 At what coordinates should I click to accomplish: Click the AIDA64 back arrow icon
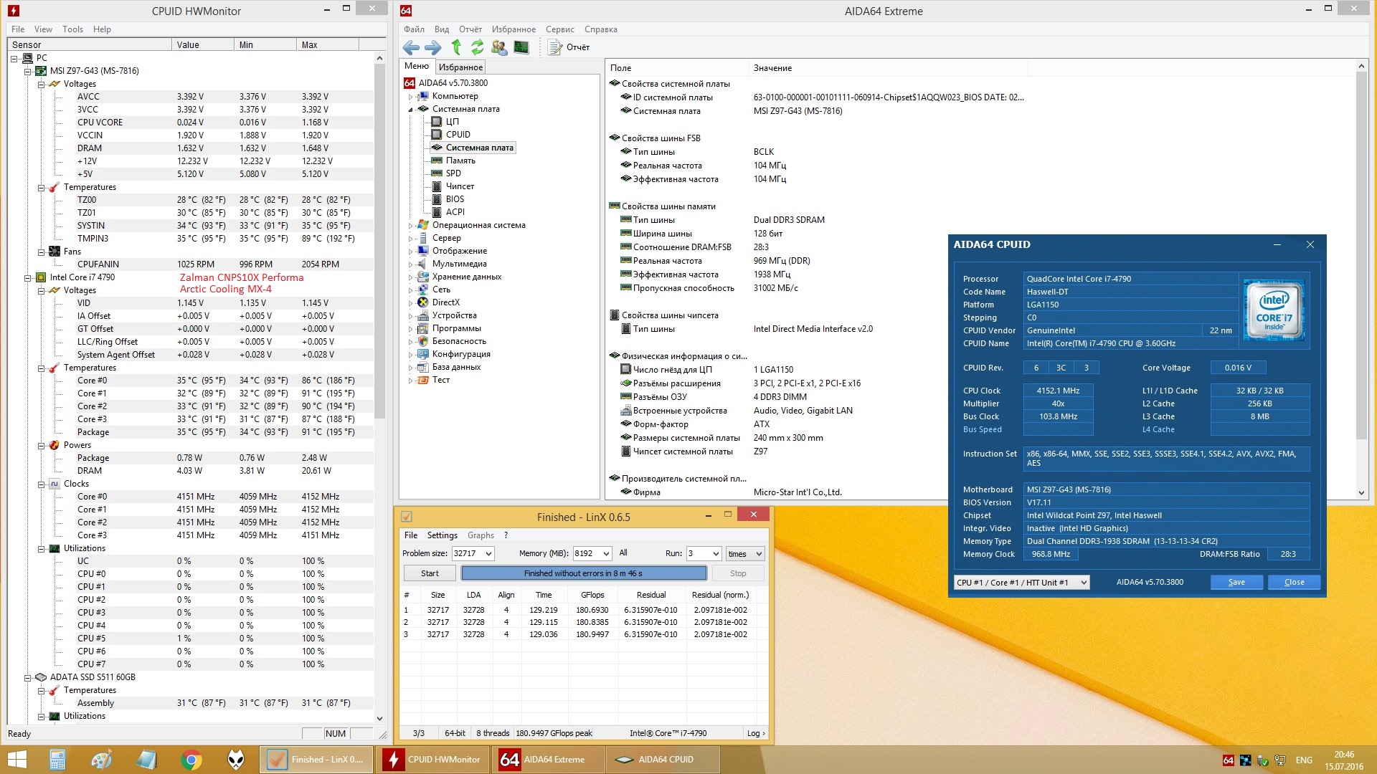pyautogui.click(x=411, y=47)
